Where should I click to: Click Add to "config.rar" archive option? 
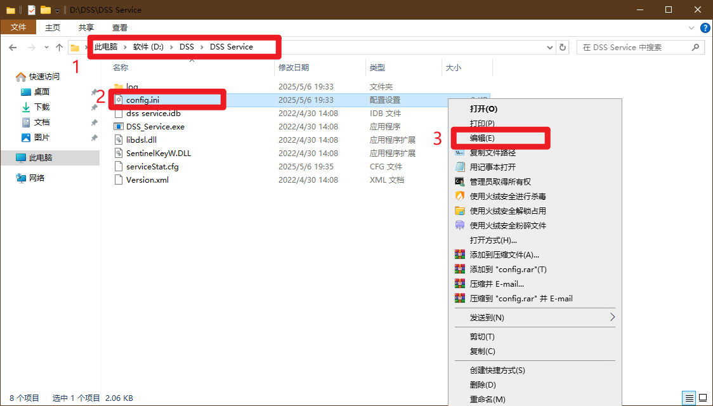508,269
